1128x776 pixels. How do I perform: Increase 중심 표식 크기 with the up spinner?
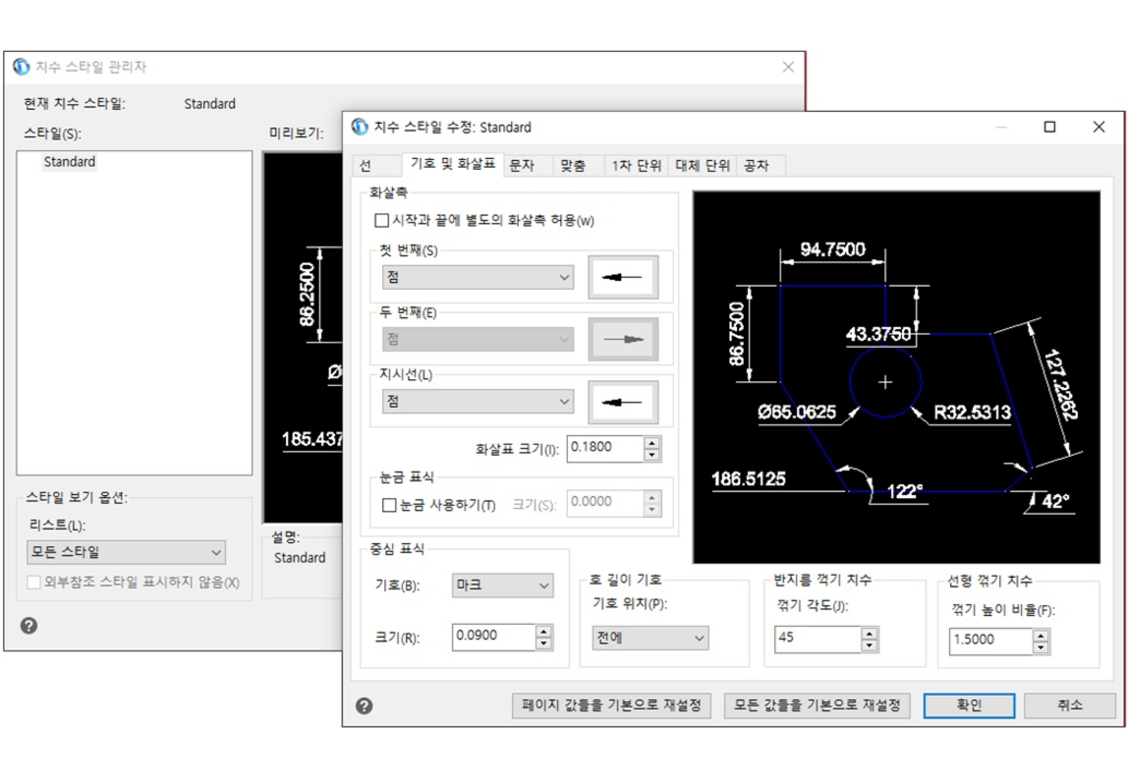(x=543, y=631)
